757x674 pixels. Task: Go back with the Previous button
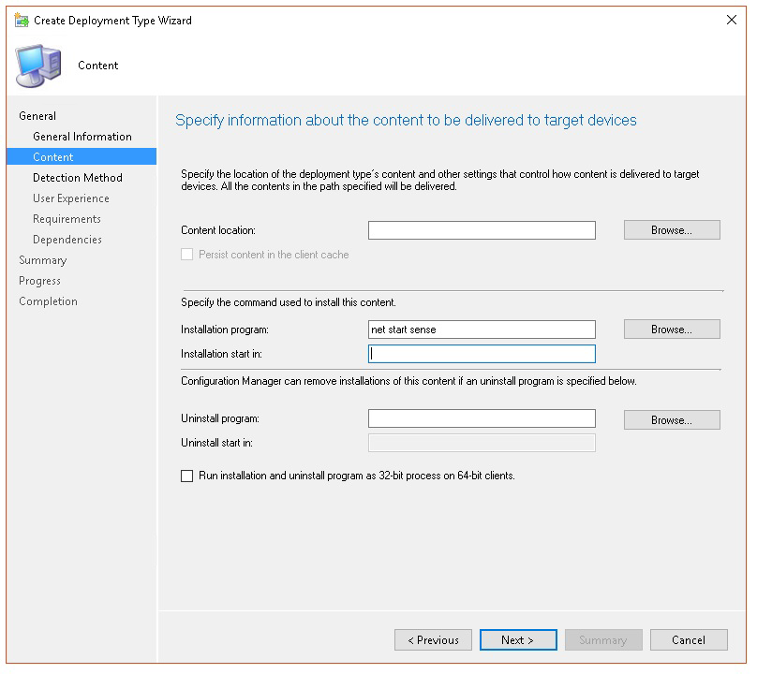pyautogui.click(x=433, y=640)
